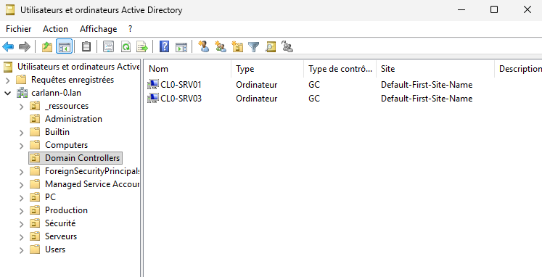Open the Properties sheet toolbar icon

pos(109,46)
